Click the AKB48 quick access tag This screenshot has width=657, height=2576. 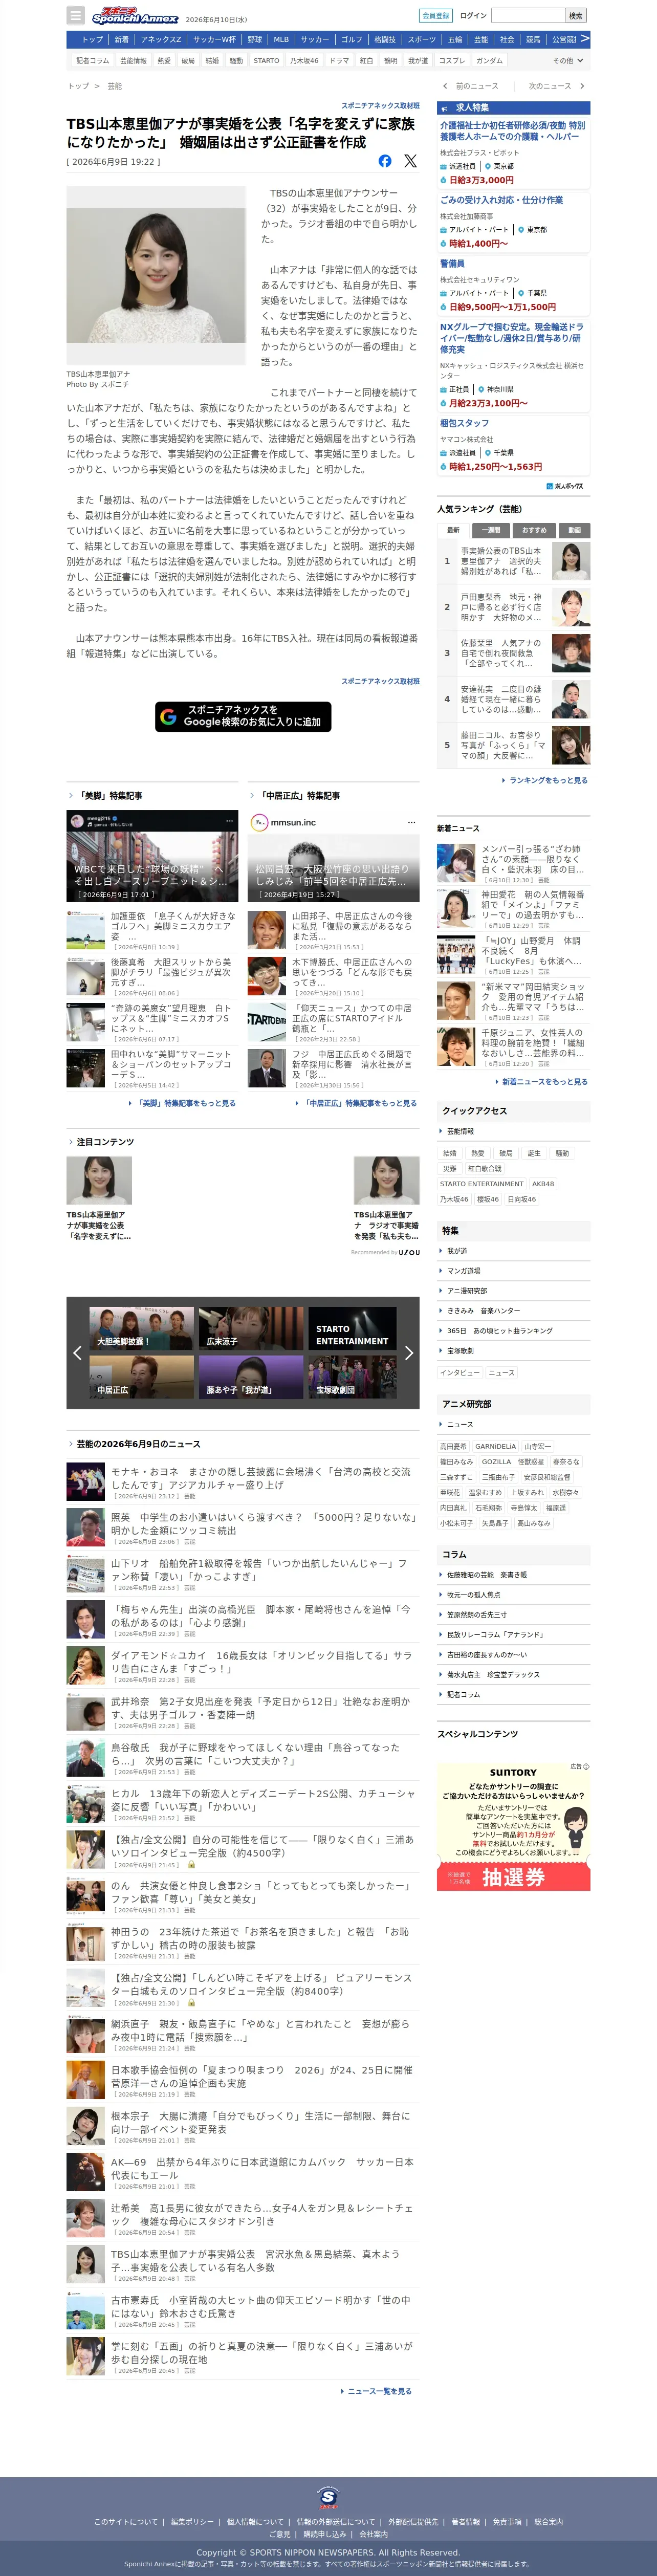coord(543,1184)
